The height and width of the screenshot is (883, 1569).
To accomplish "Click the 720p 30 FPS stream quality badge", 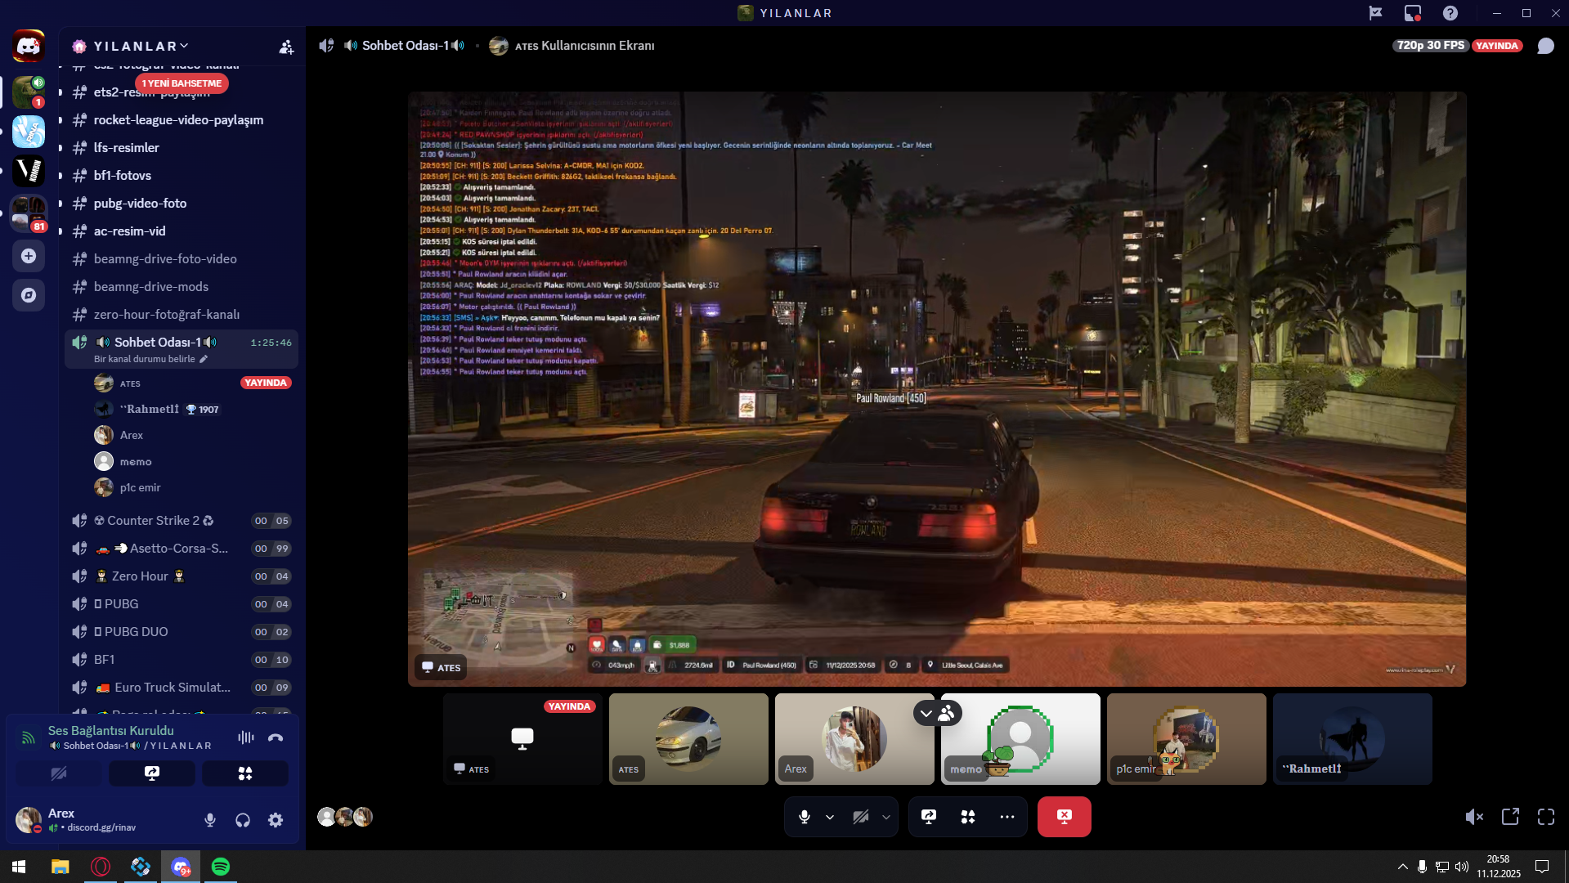I will tap(1431, 46).
